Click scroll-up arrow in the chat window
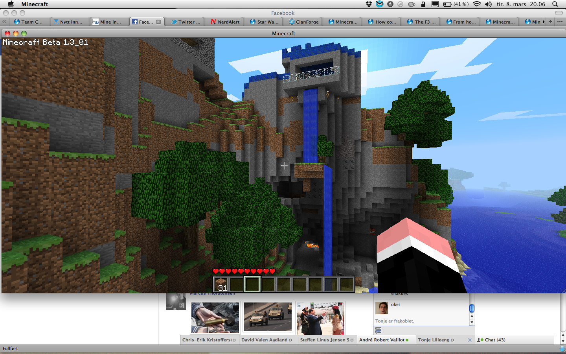Image resolution: width=566 pixels, height=354 pixels. [x=472, y=316]
